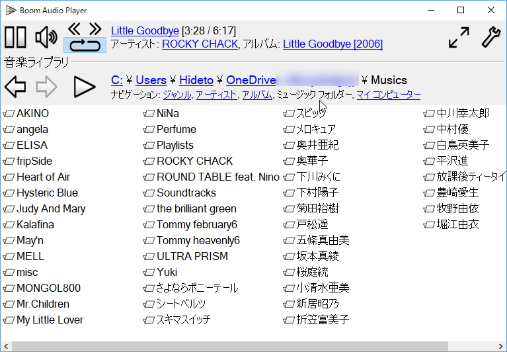Toggle the repeat loop button
The width and height of the screenshot is (507, 352).
point(85,45)
